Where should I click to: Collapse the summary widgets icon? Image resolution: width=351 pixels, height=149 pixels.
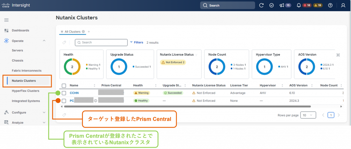tap(338, 55)
